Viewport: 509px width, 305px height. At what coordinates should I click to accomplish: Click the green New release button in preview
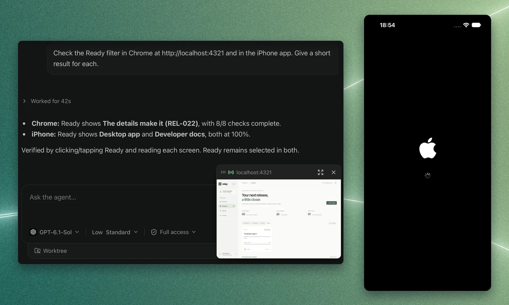tap(331, 203)
